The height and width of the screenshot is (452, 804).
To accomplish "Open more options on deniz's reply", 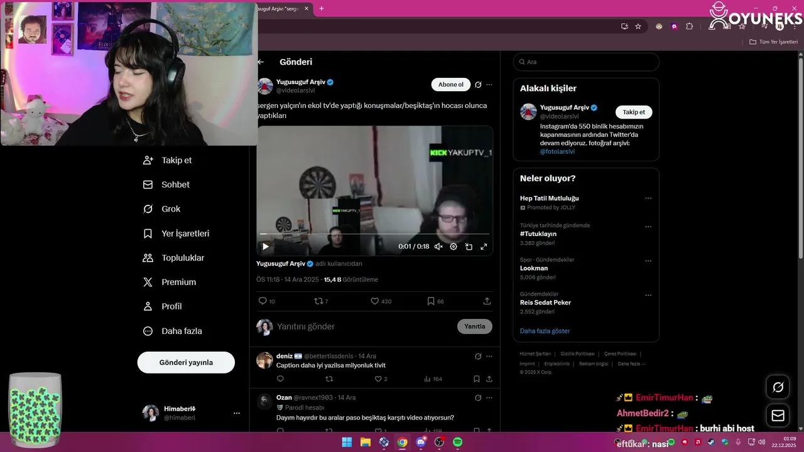I will click(489, 356).
